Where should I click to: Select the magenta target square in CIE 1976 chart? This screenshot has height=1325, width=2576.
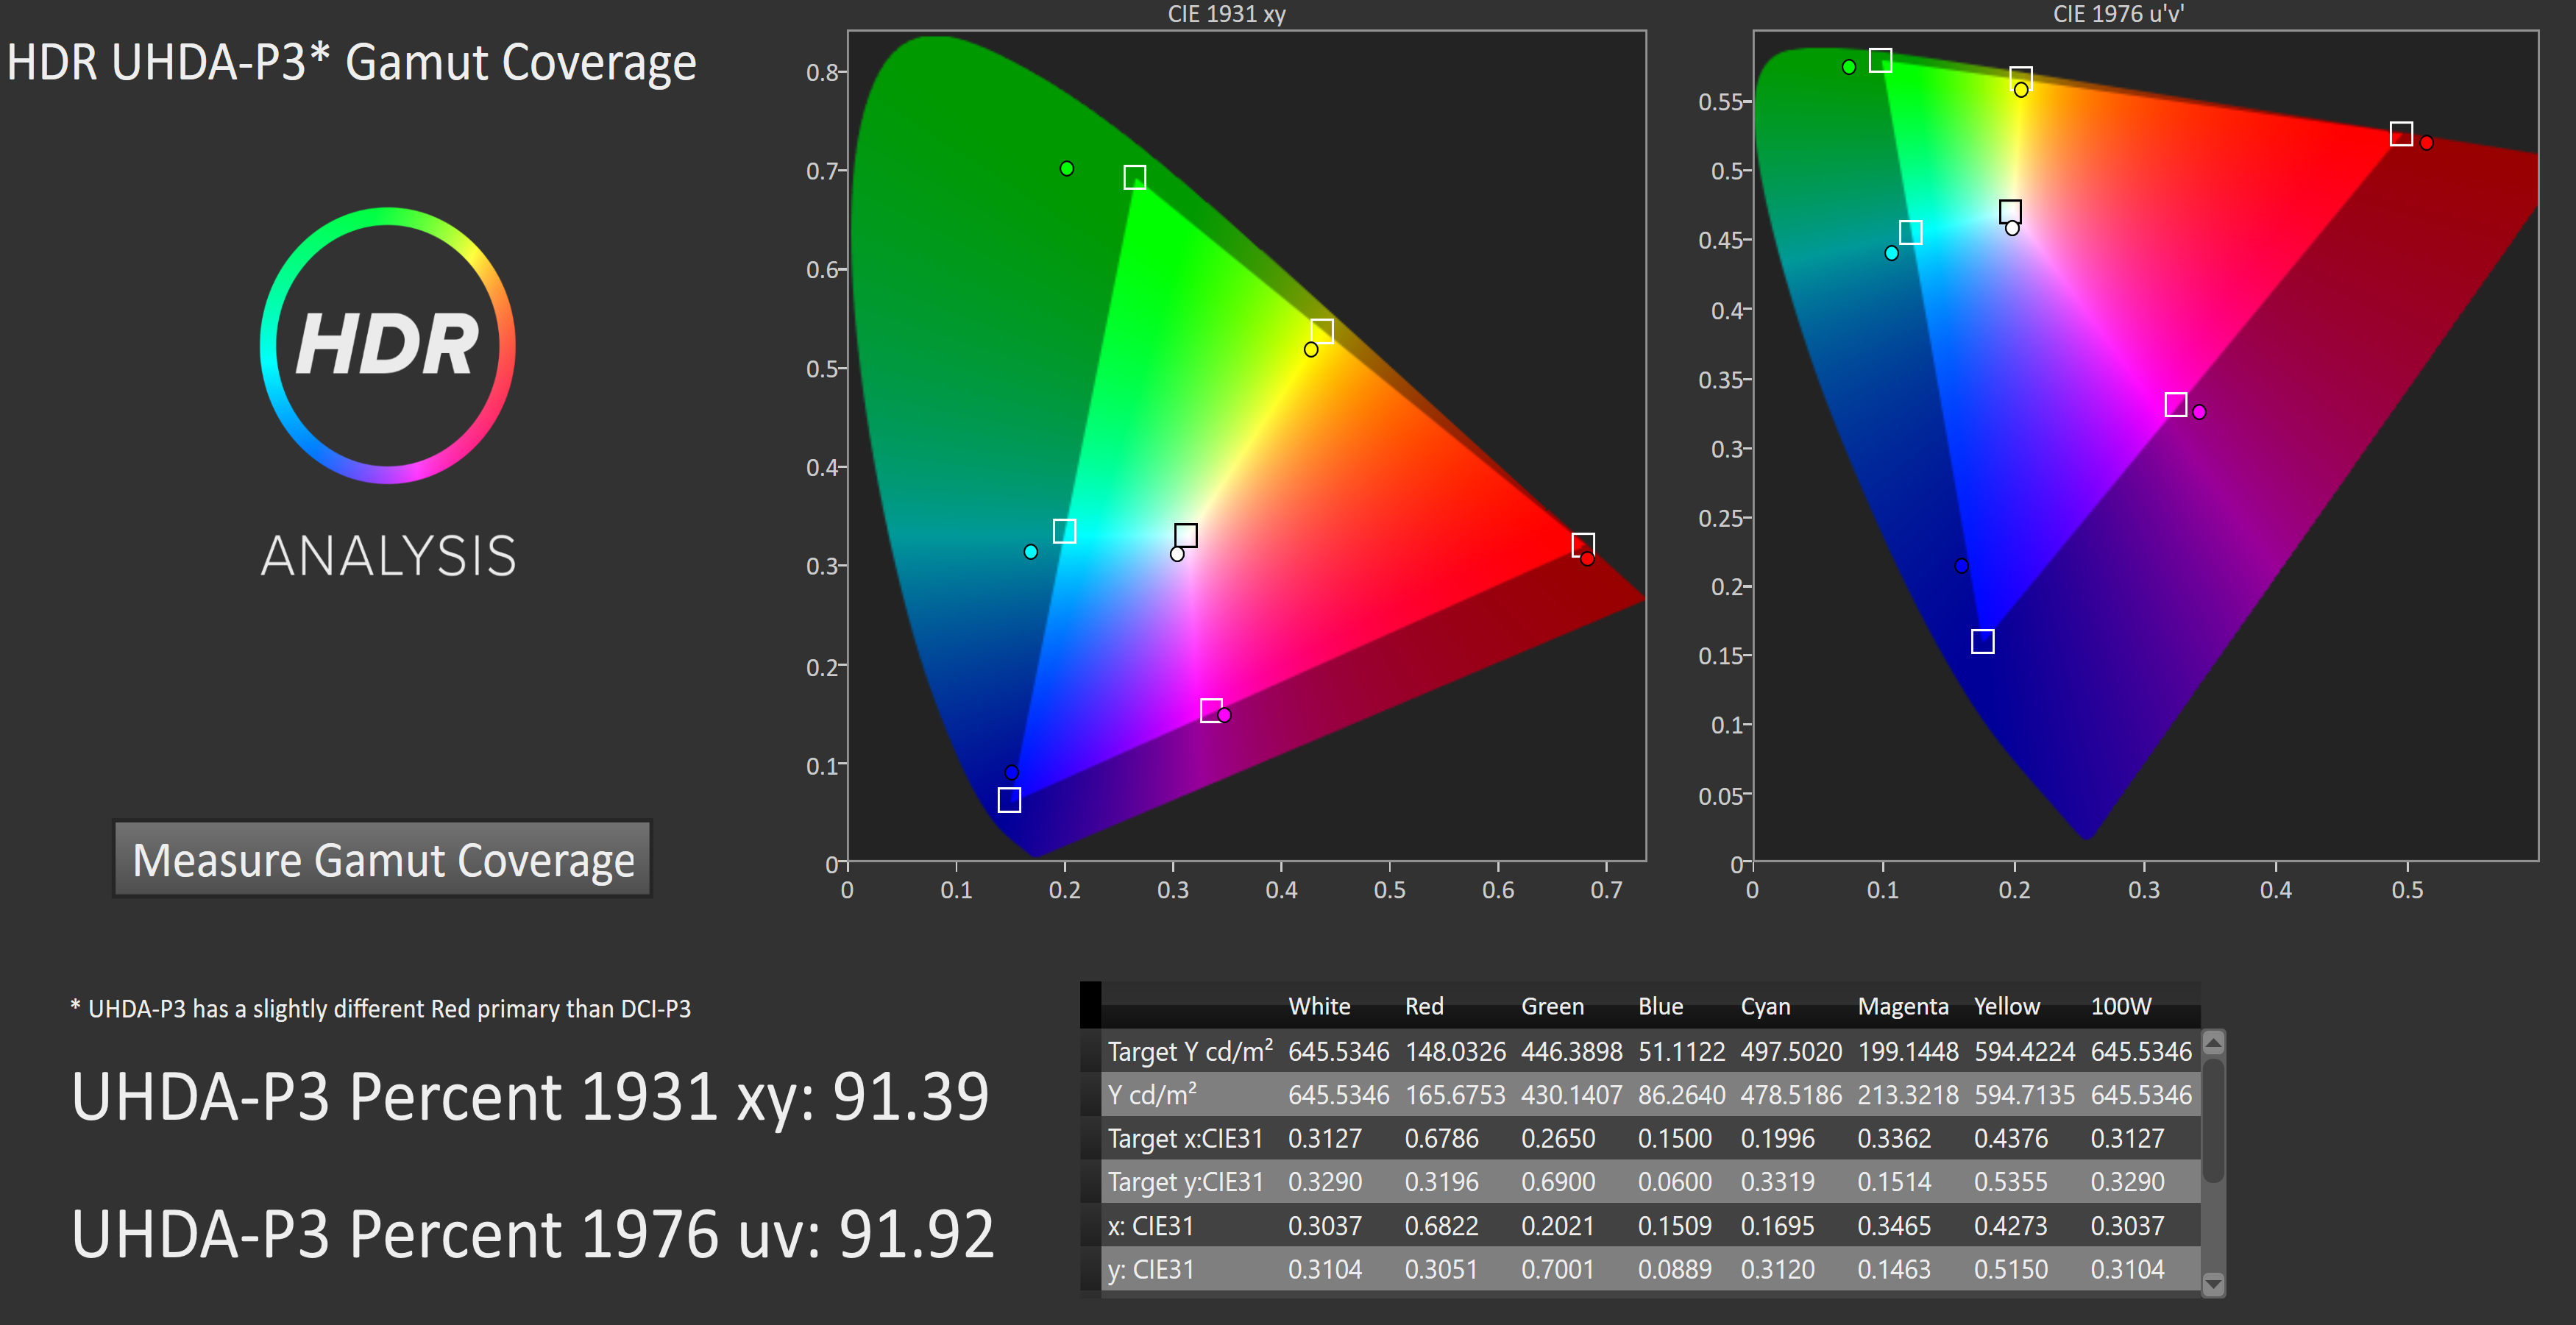2175,404
